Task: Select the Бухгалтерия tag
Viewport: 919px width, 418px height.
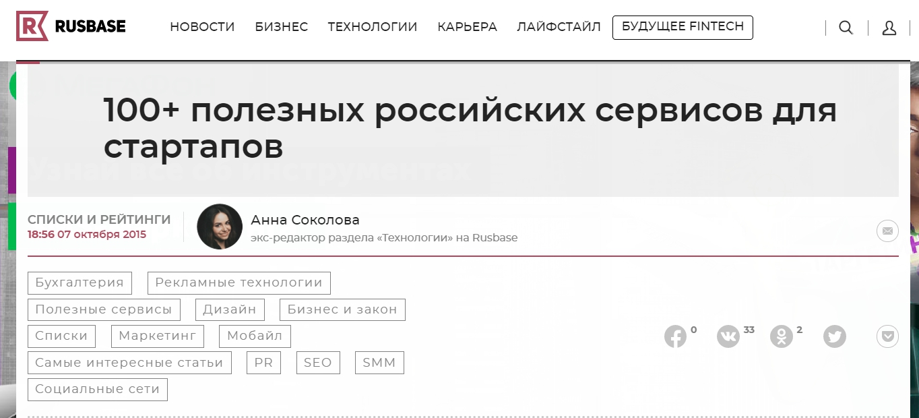Action: (80, 283)
